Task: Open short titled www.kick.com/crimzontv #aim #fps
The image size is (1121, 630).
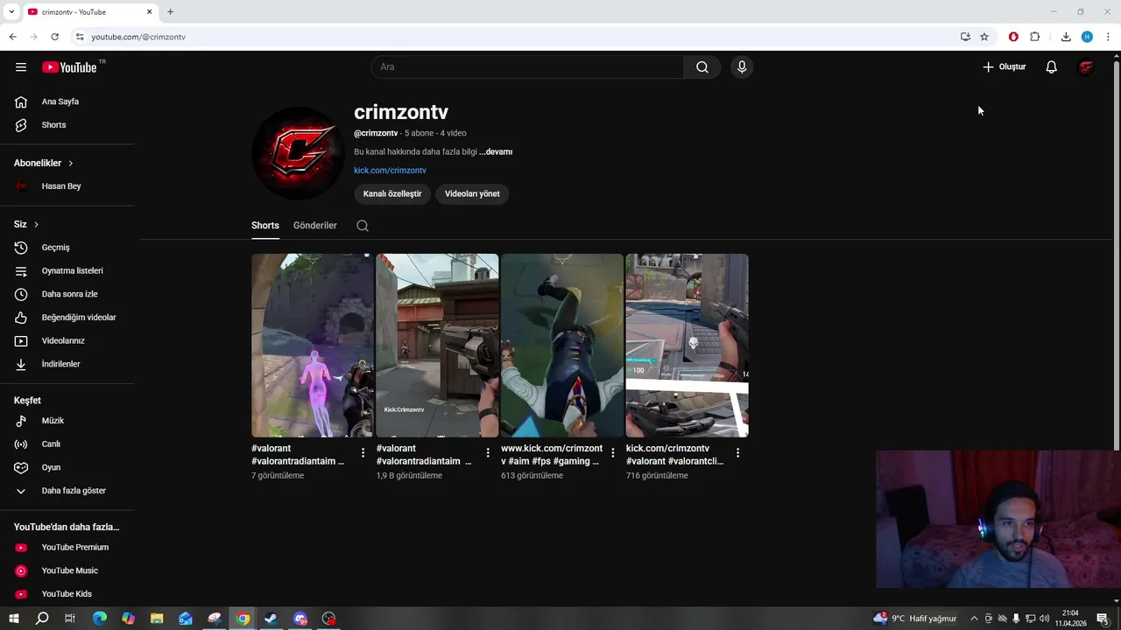Action: [x=552, y=455]
